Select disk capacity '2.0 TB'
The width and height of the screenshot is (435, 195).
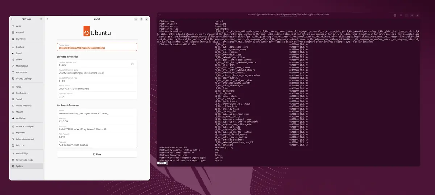tap(62, 137)
